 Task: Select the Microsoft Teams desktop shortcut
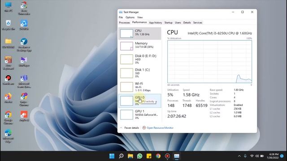[x=24, y=81]
